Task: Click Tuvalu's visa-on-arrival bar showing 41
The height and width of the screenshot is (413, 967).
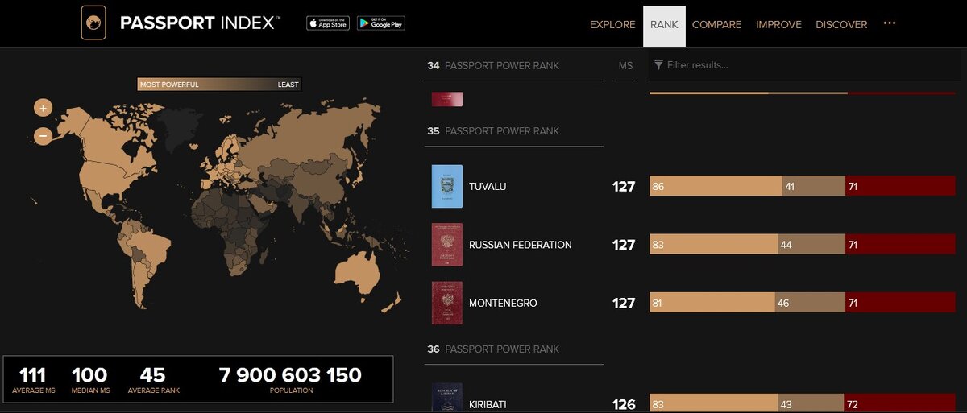Action: [813, 187]
